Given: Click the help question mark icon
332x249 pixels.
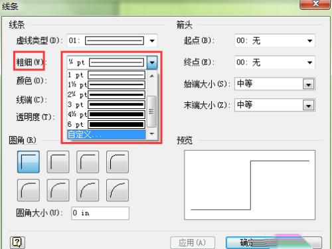Looking at the screenshot, I should point(17,242).
